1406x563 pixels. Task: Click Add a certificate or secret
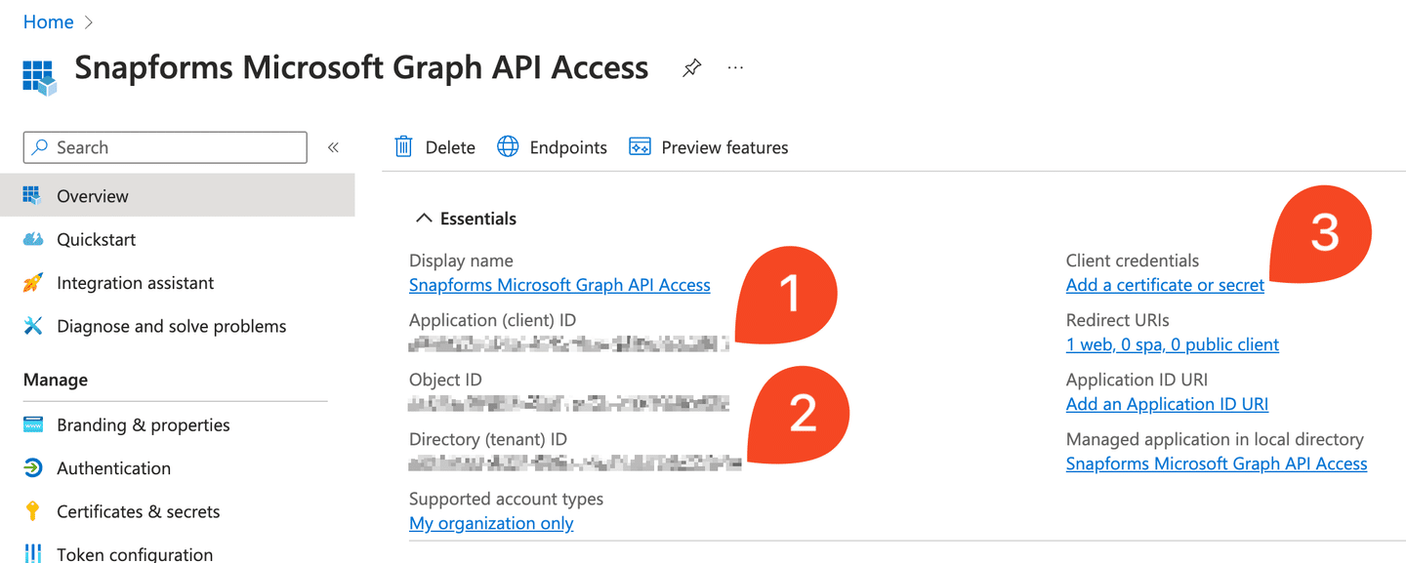(1165, 285)
